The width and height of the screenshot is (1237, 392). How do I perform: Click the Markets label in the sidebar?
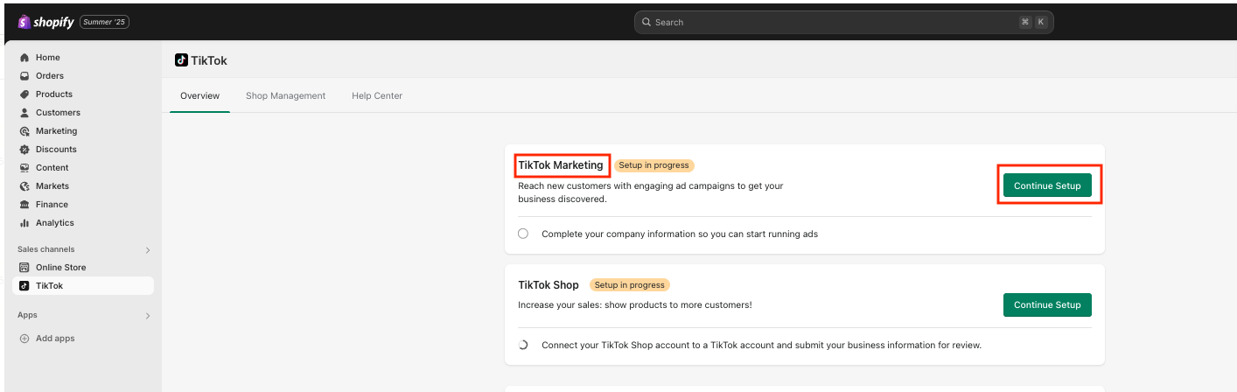click(x=52, y=186)
